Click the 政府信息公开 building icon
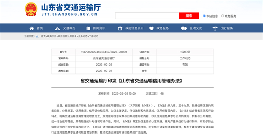263x138 pixels. 119,28
